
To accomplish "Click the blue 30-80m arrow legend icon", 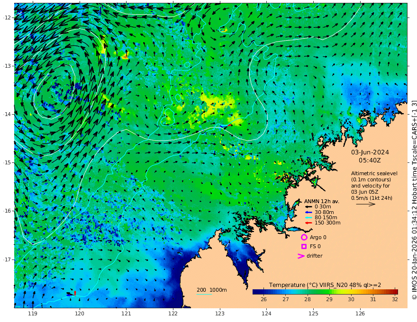I will pyautogui.click(x=308, y=212).
